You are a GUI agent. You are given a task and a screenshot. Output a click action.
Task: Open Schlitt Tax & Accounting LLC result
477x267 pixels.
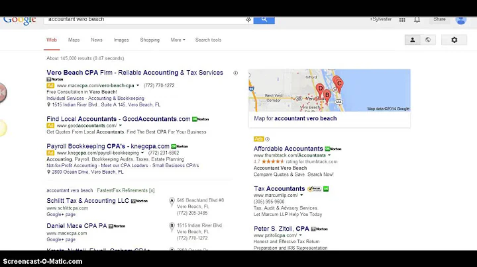87,201
